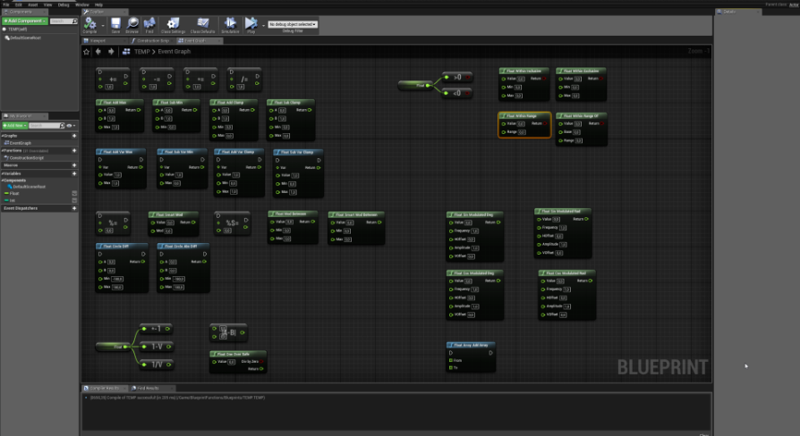
Task: Select the Float variable in My Blueprint
Action: click(x=14, y=194)
